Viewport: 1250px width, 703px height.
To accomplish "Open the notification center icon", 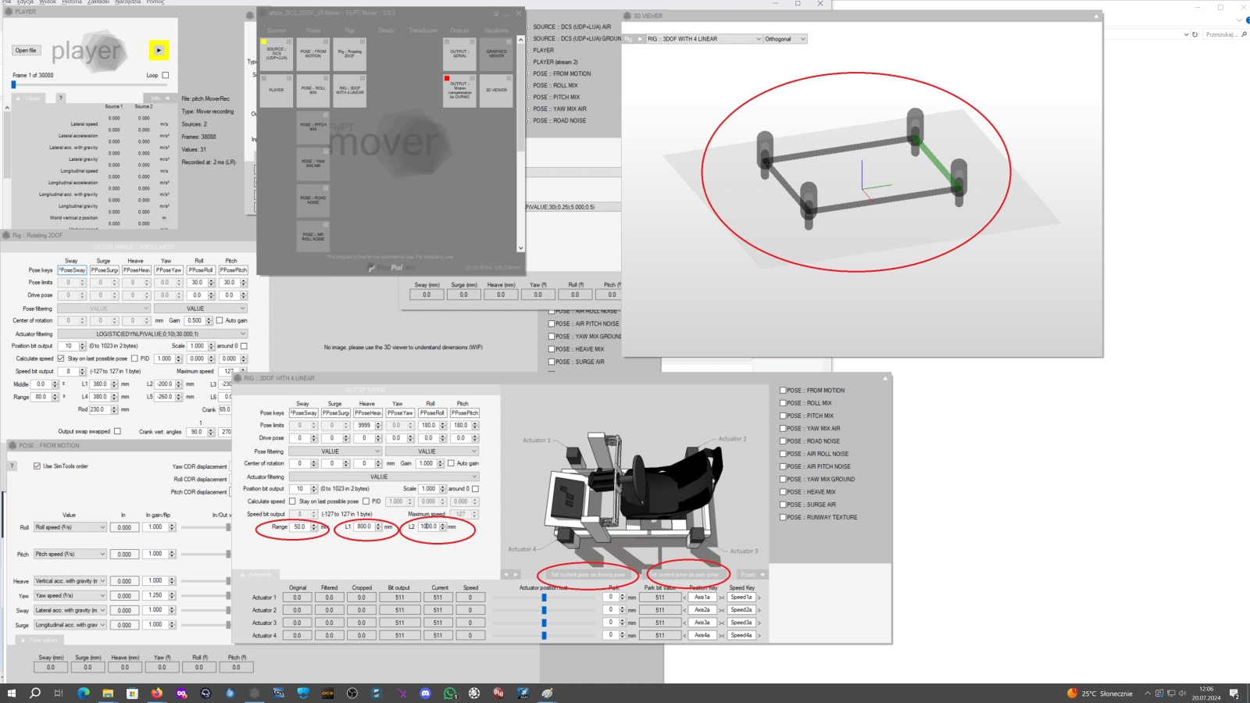I will [x=1234, y=693].
